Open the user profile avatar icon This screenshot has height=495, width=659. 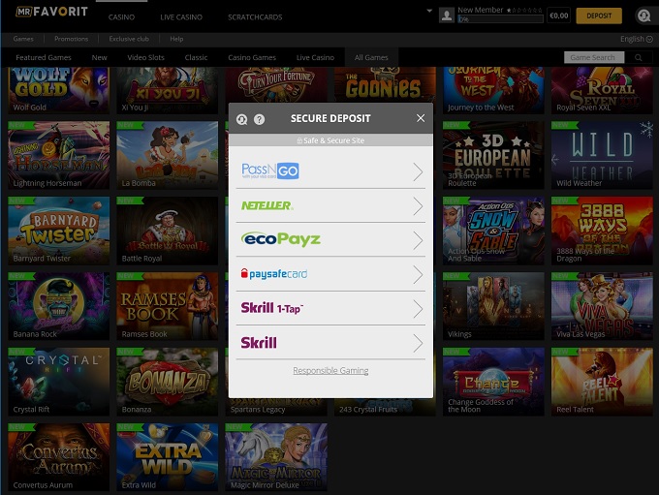pyautogui.click(x=446, y=15)
